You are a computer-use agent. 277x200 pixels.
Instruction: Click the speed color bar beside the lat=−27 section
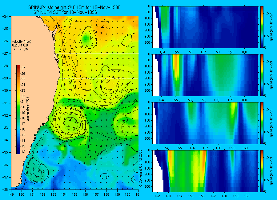[x=262, y=27]
